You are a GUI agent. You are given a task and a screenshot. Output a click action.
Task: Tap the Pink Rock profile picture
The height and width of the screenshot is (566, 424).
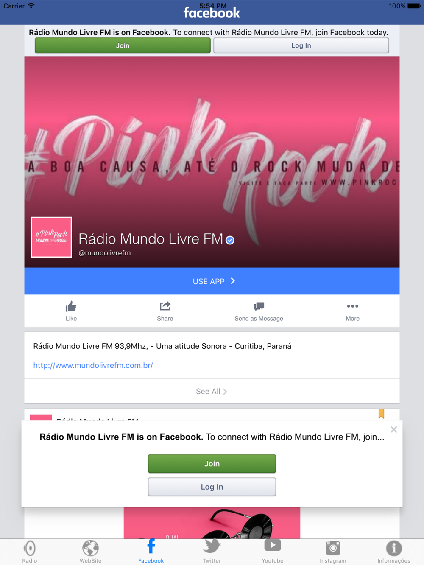pyautogui.click(x=51, y=237)
